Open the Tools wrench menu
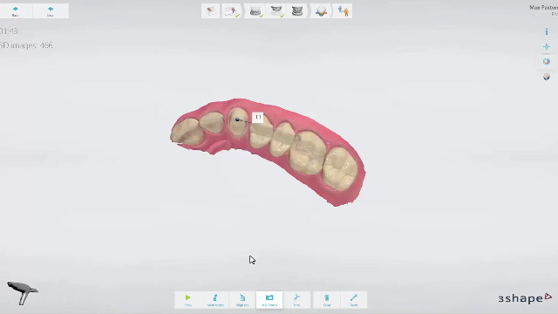The width and height of the screenshot is (558, 314). (x=354, y=300)
